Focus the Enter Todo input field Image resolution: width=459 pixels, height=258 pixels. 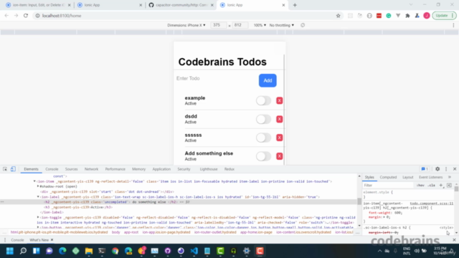[x=215, y=78]
